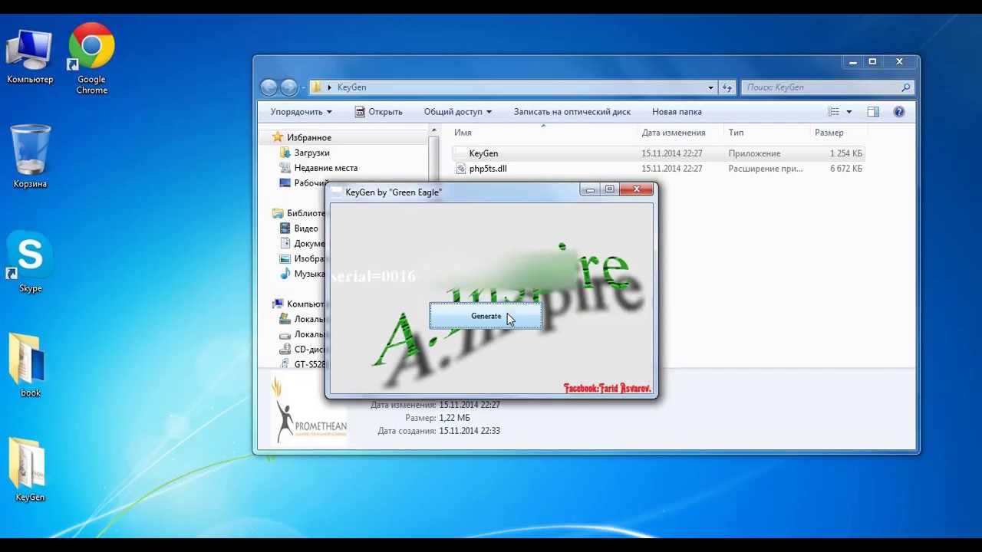The width and height of the screenshot is (982, 552).
Task: Click the search magnifier icon
Action: [x=906, y=87]
